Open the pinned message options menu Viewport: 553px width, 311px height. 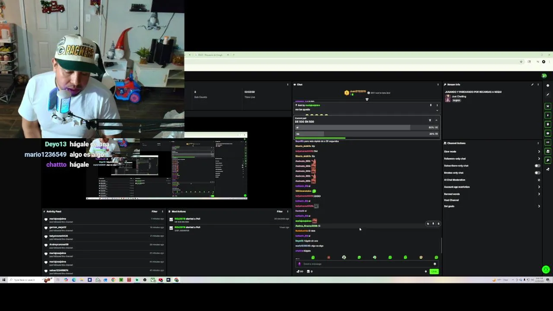click(x=437, y=105)
